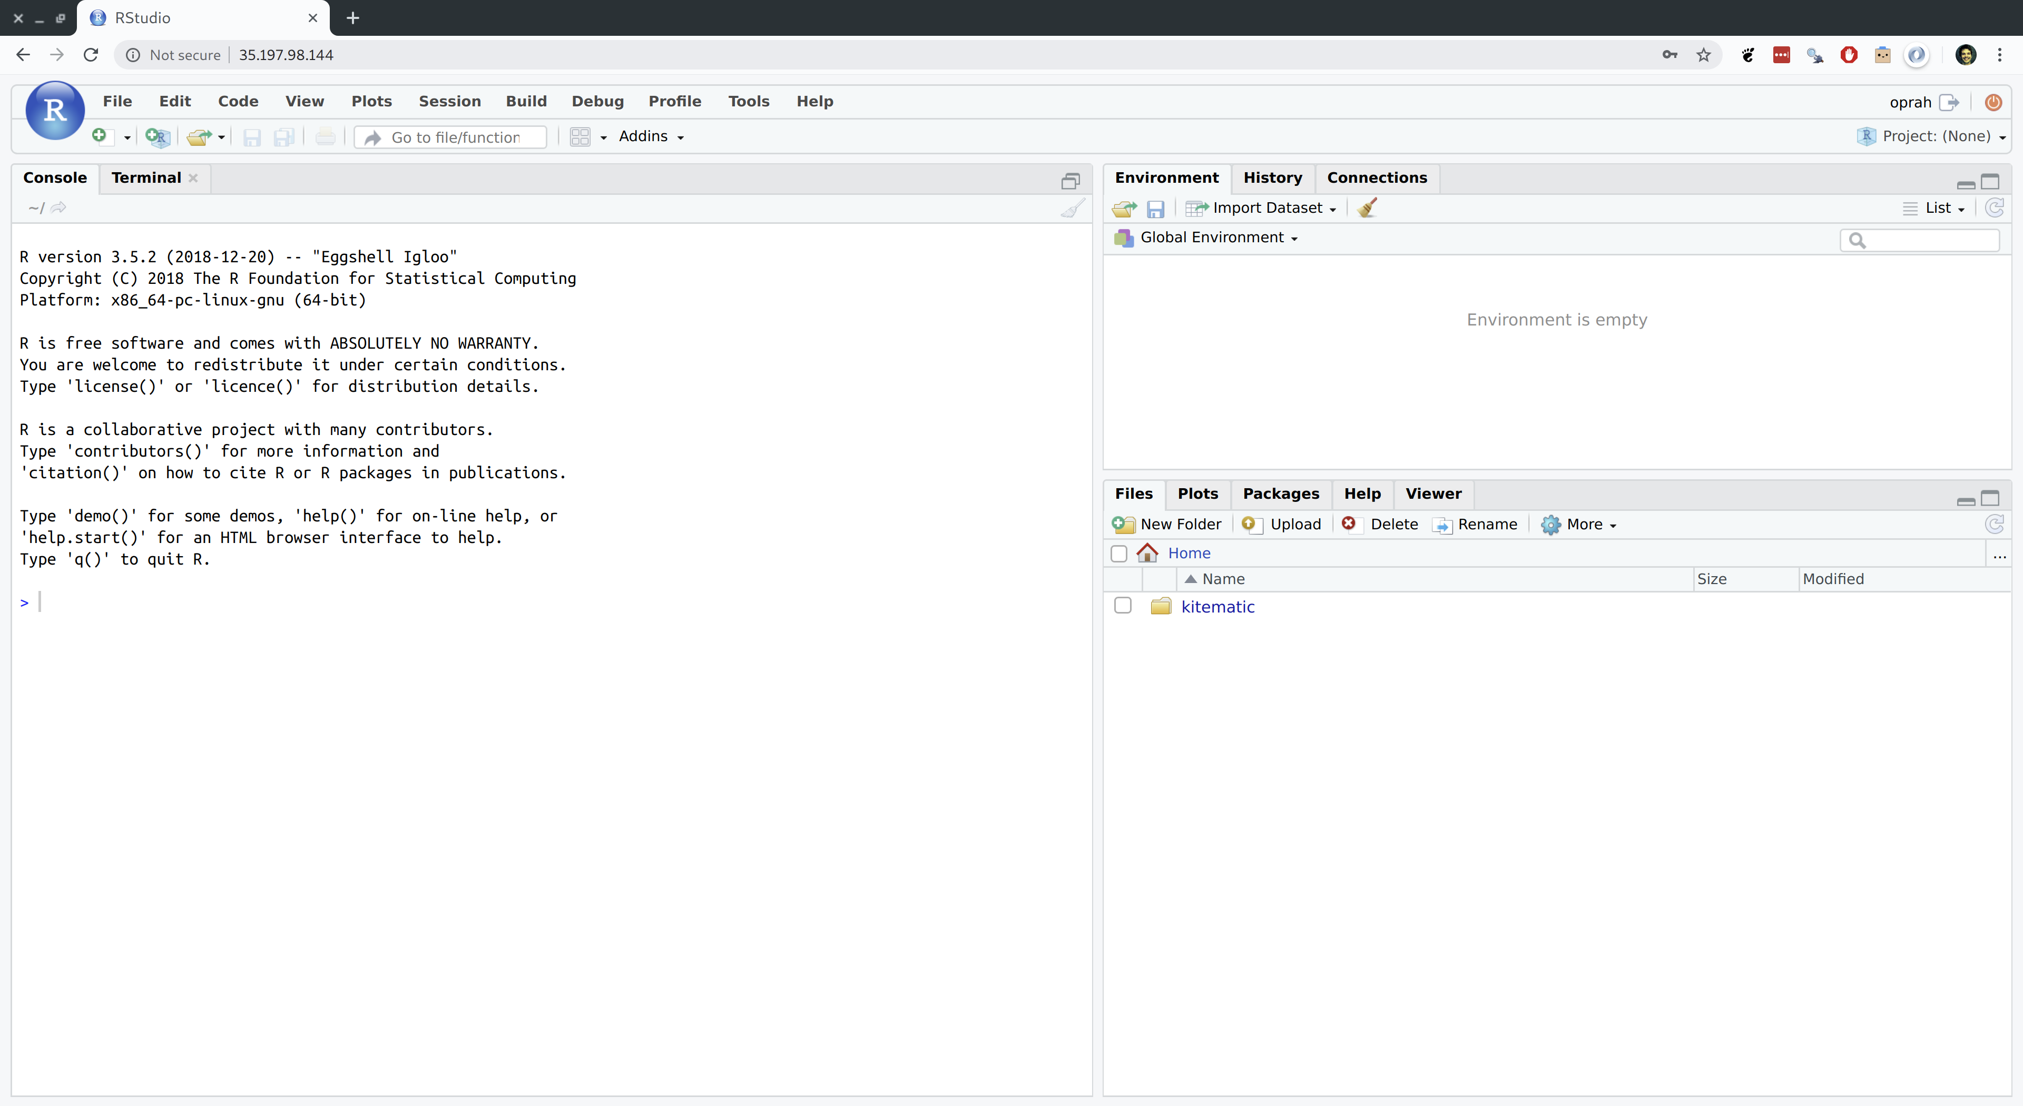
Task: Refresh the Files pane listing
Action: pyautogui.click(x=1994, y=524)
